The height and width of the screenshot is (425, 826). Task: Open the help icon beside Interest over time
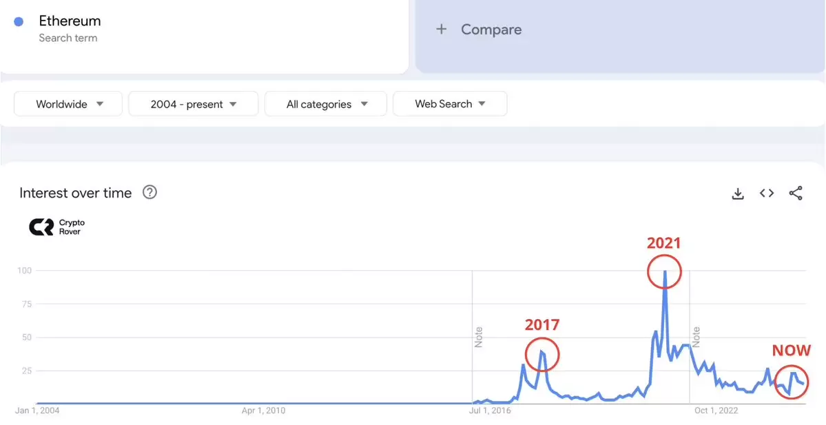[149, 193]
